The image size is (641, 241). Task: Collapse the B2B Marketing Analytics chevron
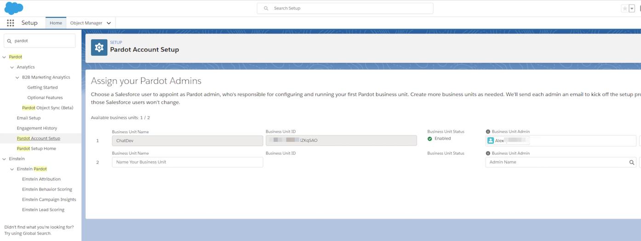pos(17,78)
